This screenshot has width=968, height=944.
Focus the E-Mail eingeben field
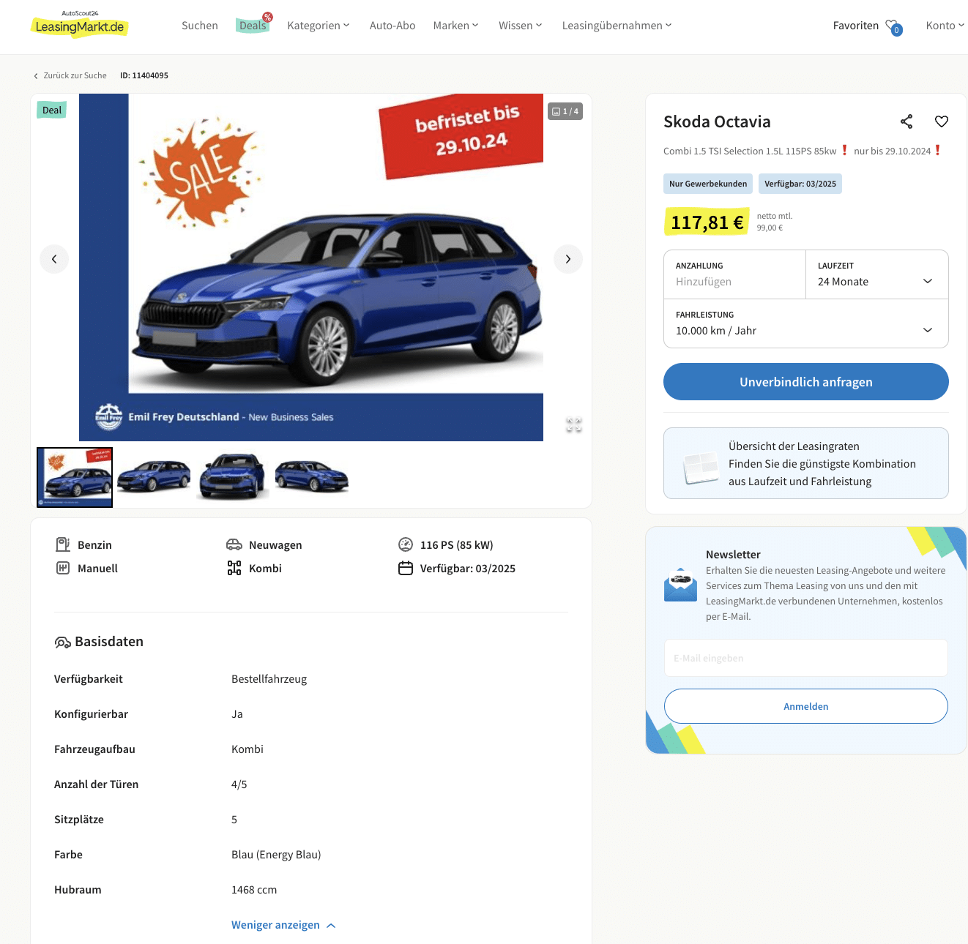[806, 658]
